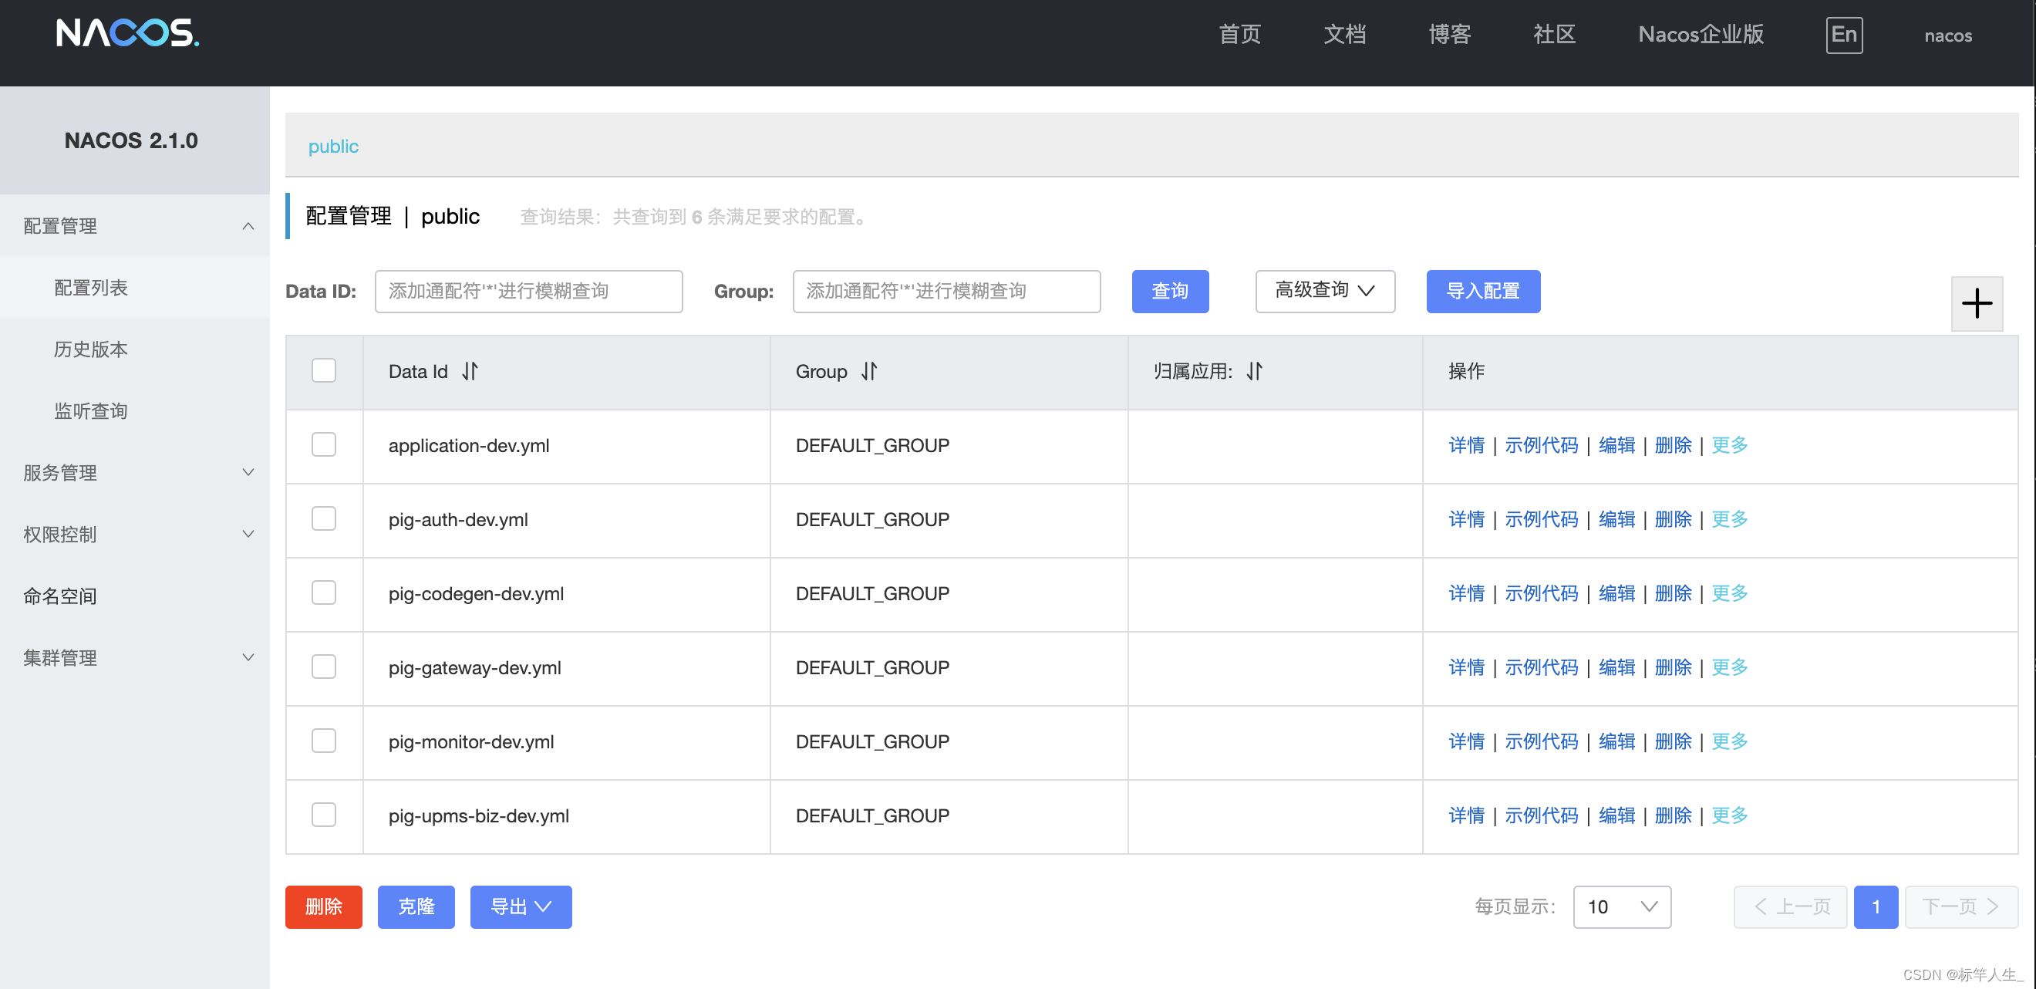Click the NACOS logo
Screen dimensions: 2036x989
pos(127,33)
